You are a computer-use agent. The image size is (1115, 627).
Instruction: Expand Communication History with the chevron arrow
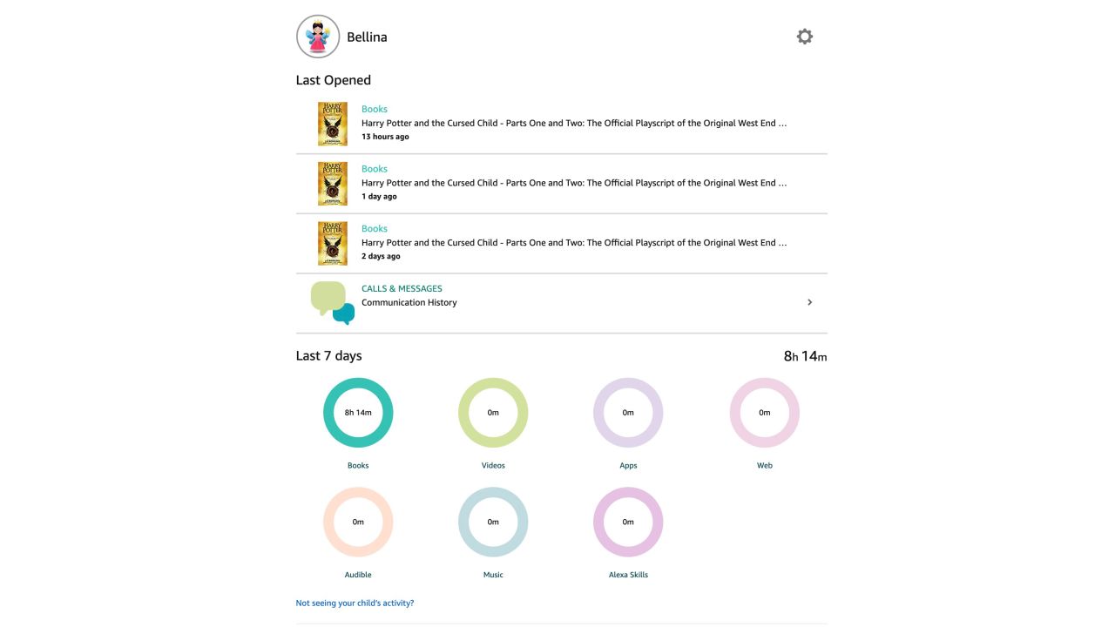click(809, 302)
